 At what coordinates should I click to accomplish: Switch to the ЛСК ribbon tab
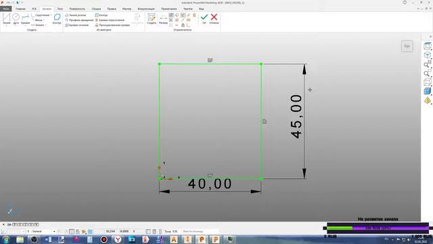pyautogui.click(x=34, y=9)
